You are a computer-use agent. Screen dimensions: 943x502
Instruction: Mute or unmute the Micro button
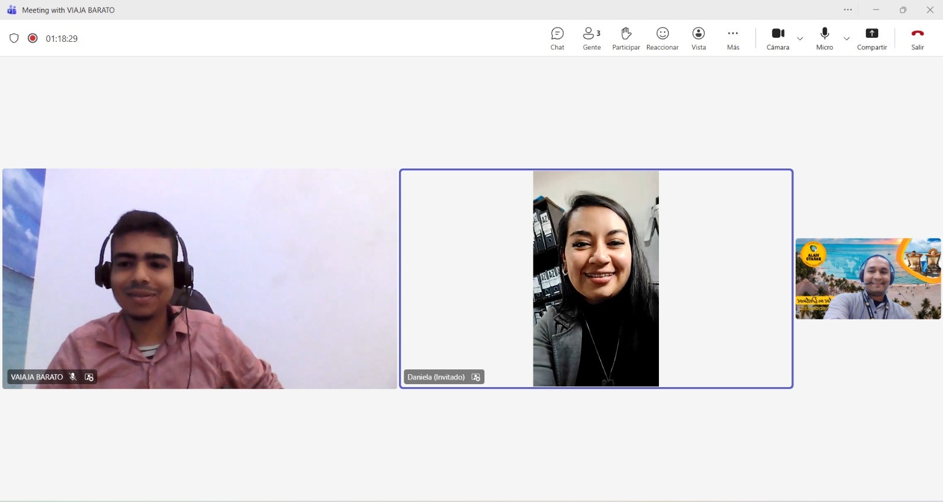[x=825, y=38]
